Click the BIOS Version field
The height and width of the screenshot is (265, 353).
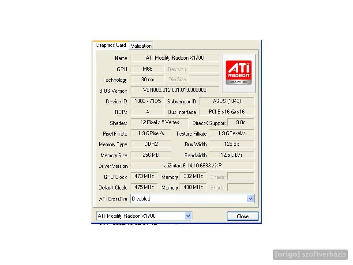pyautogui.click(x=175, y=90)
